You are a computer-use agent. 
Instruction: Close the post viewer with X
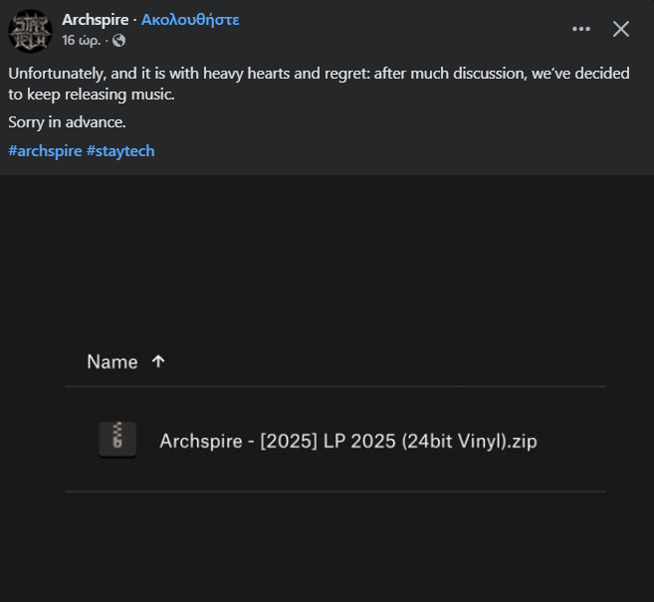click(x=621, y=29)
